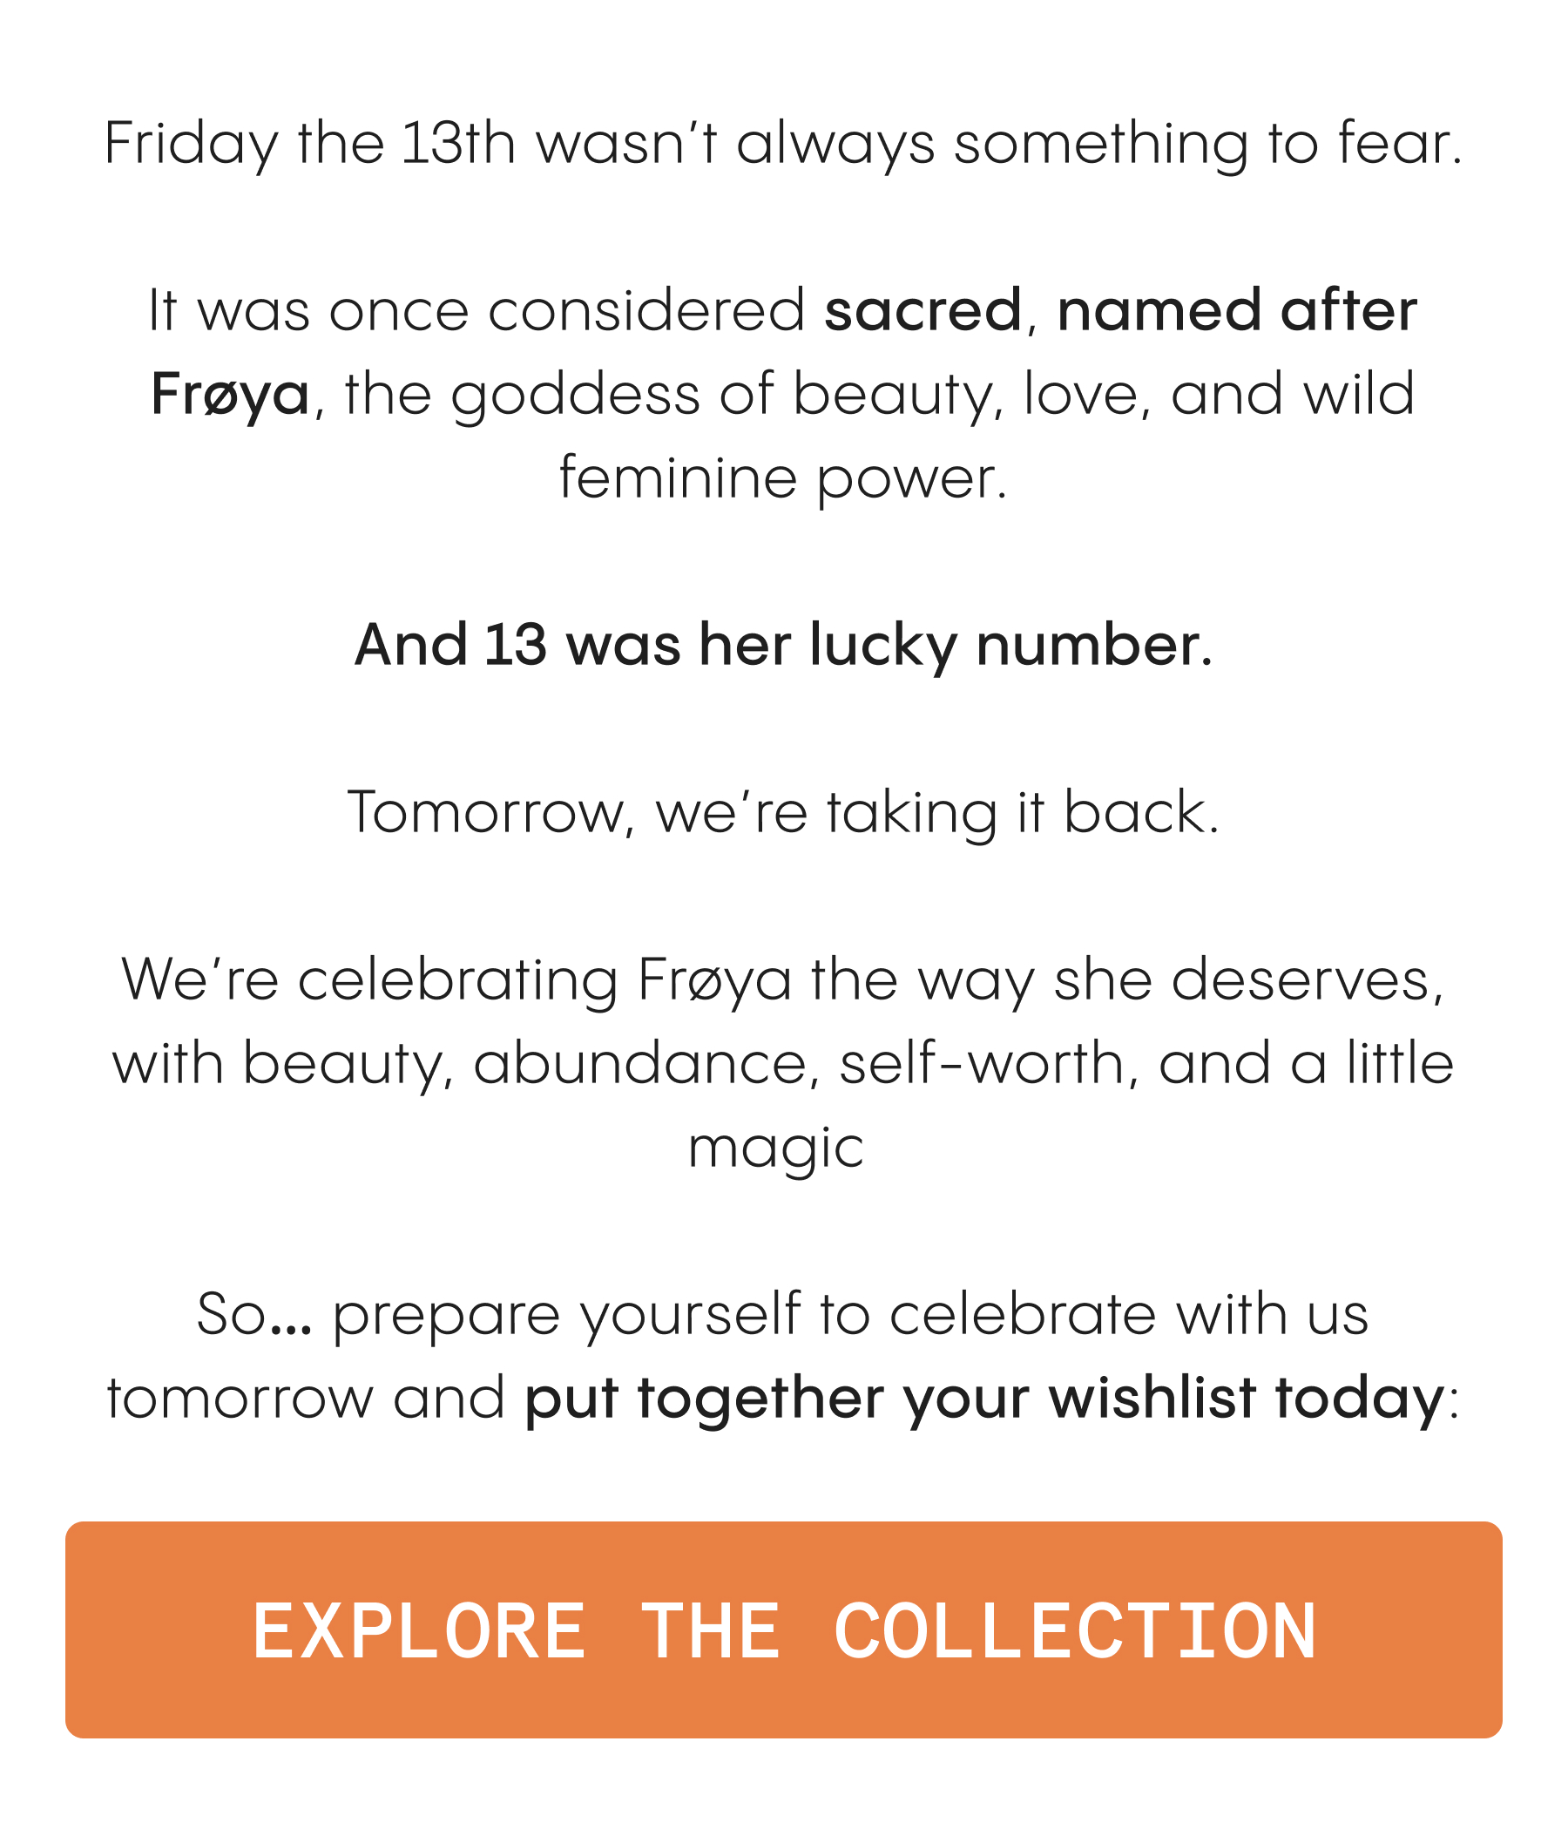Click the paragraph celebrating Frøya

[x=784, y=1062]
